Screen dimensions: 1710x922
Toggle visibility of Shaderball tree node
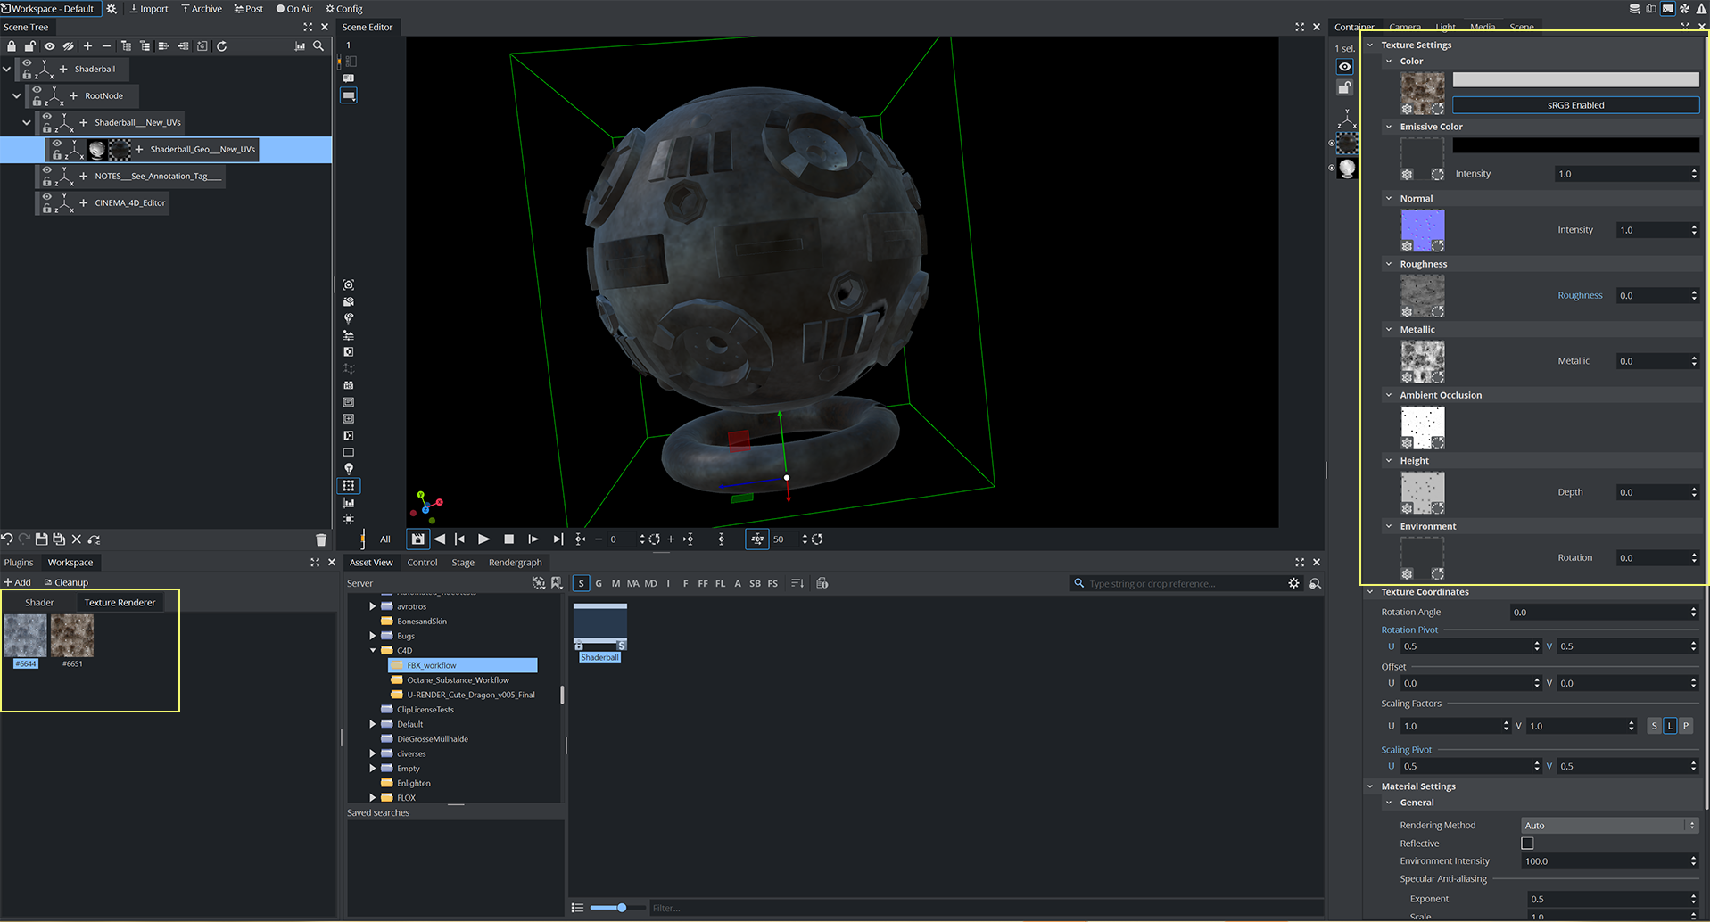27,63
